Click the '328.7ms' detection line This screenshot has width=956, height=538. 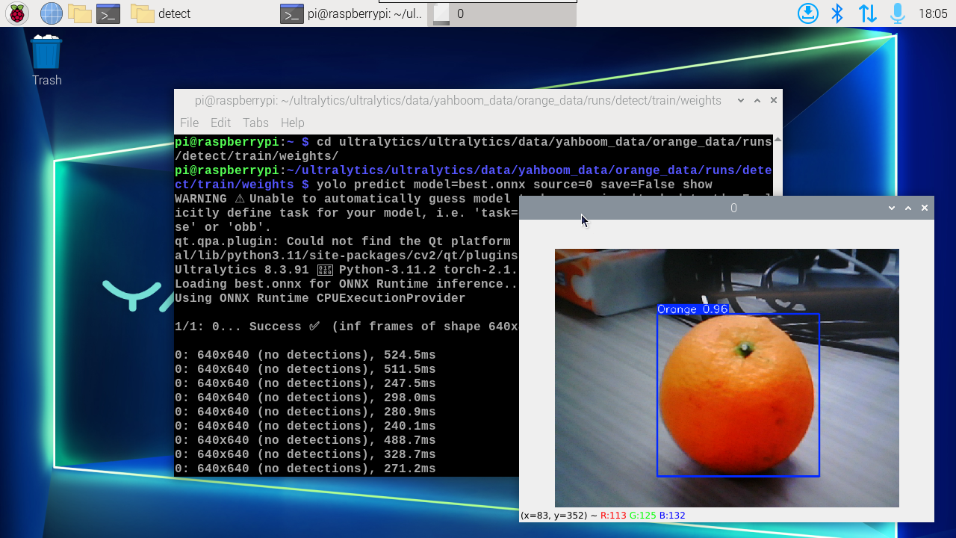[305, 454]
